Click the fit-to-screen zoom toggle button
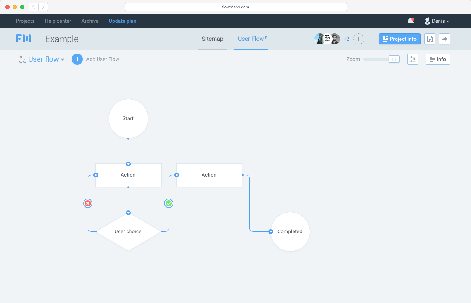The height and width of the screenshot is (303, 471). pos(394,59)
